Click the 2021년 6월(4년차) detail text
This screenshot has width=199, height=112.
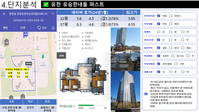coord(71,37)
